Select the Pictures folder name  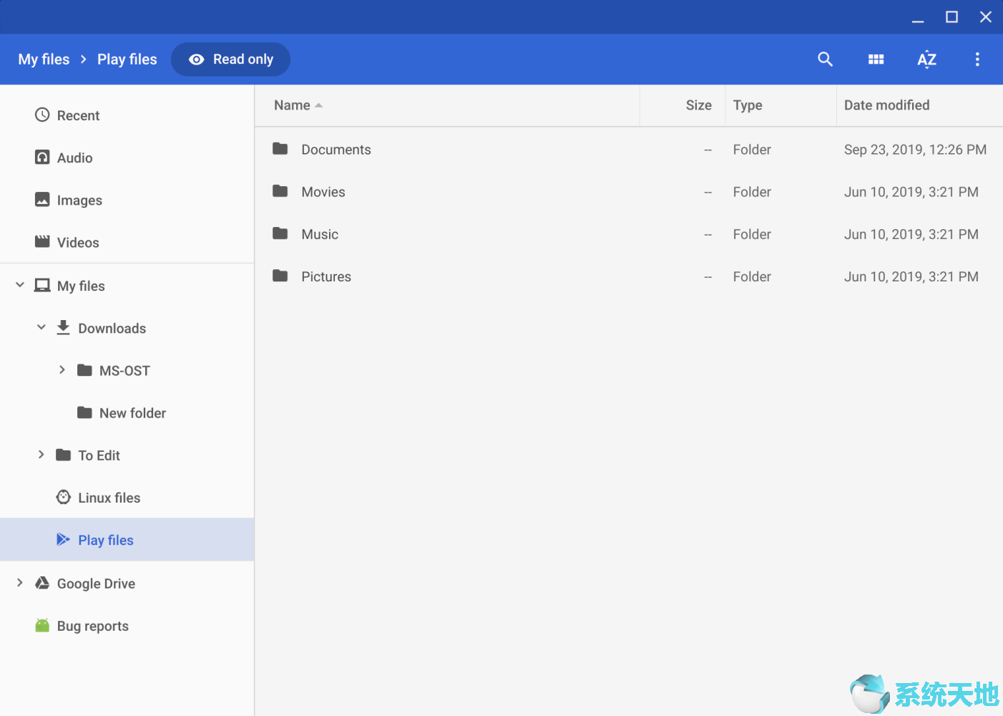point(326,276)
